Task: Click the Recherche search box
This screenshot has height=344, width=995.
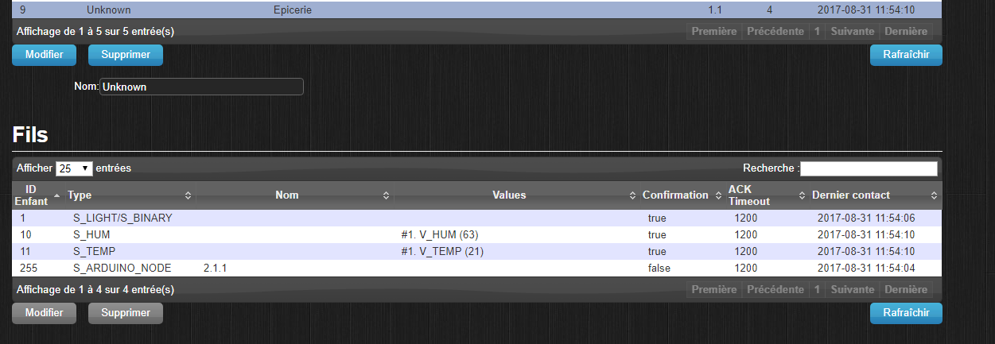Action: coord(869,168)
